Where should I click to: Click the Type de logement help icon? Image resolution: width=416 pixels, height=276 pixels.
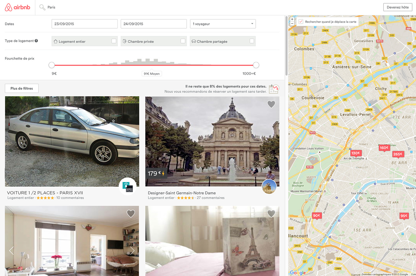36,41
